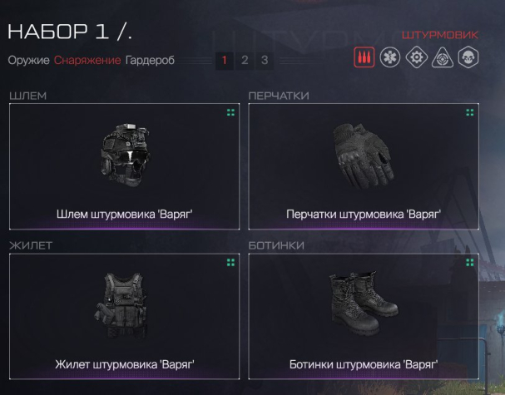Click green grid icon in vest slot
The width and height of the screenshot is (505, 395).
click(x=230, y=263)
